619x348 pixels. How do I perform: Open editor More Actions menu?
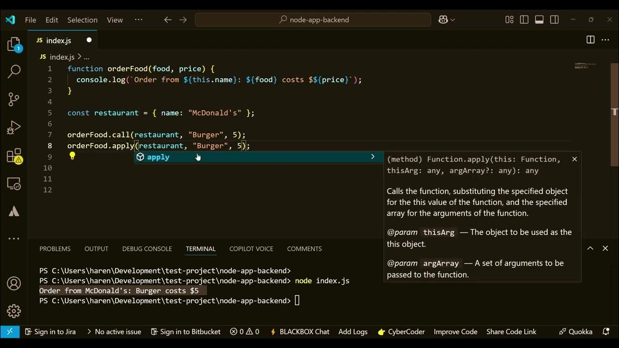tap(605, 40)
